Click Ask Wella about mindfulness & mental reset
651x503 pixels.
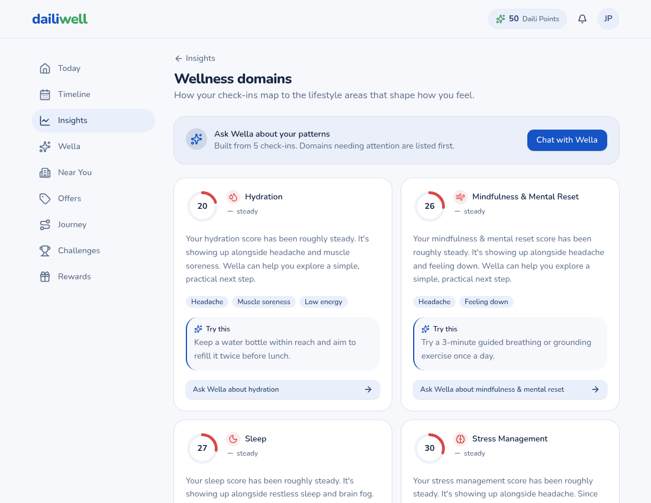[510, 390]
